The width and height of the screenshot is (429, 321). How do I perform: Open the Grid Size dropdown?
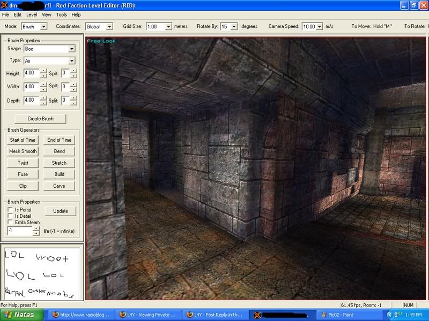click(168, 27)
